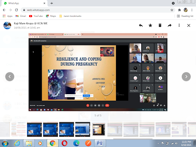The width and height of the screenshot is (196, 147).
Task: Close the WhatsApp media viewer
Action: click(189, 25)
